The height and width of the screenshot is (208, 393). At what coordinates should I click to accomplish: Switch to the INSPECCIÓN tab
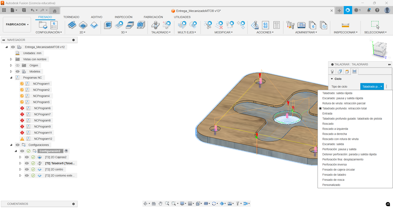tap(123, 17)
